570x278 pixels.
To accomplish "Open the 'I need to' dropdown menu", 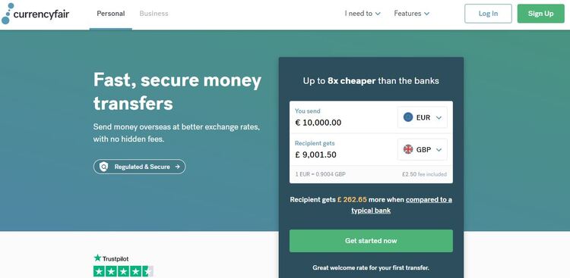I will click(x=363, y=14).
